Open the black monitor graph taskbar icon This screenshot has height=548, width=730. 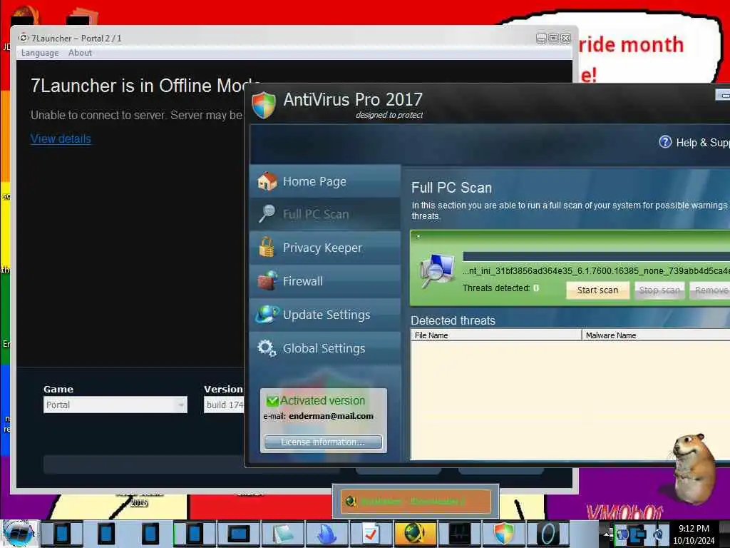[x=458, y=534]
